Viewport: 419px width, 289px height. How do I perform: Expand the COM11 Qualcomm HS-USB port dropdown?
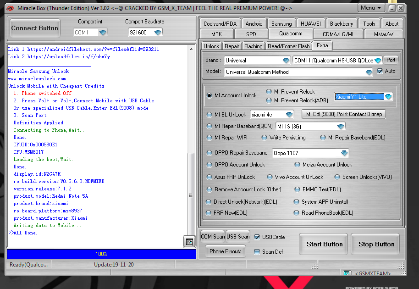(x=378, y=60)
